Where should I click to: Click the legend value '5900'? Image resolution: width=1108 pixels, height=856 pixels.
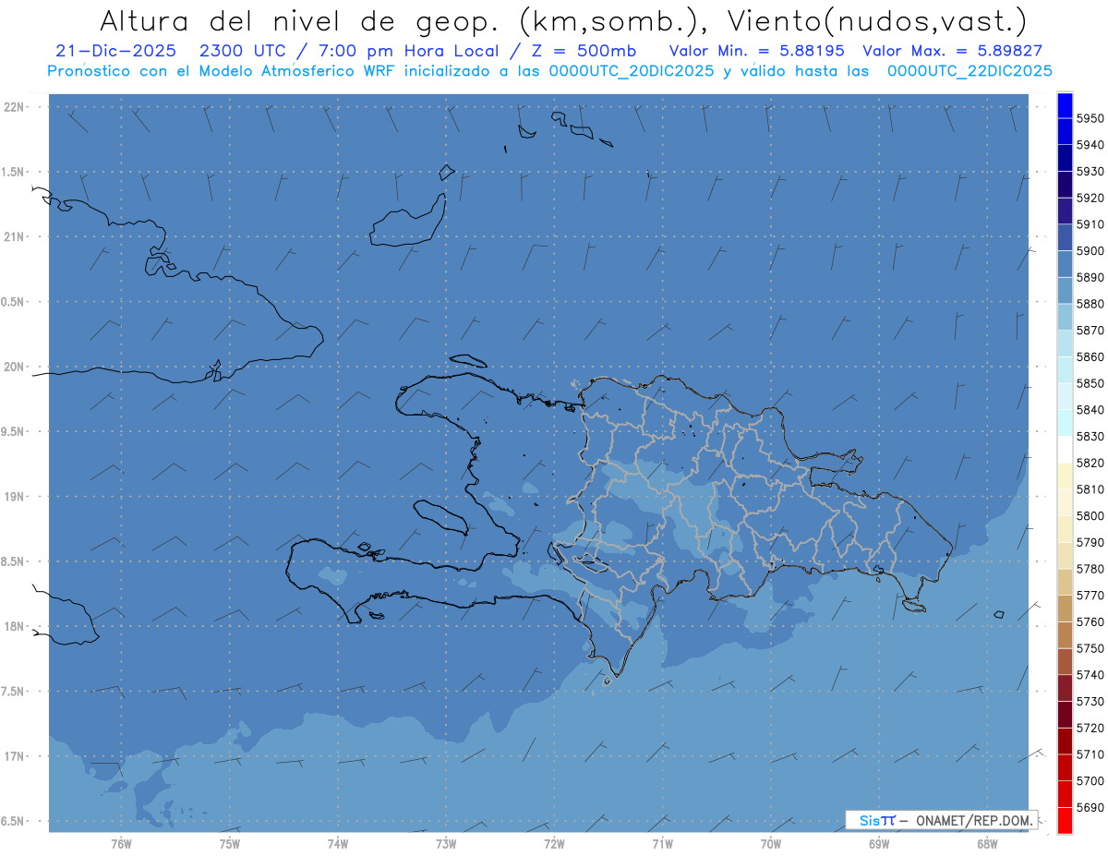(x=1090, y=251)
